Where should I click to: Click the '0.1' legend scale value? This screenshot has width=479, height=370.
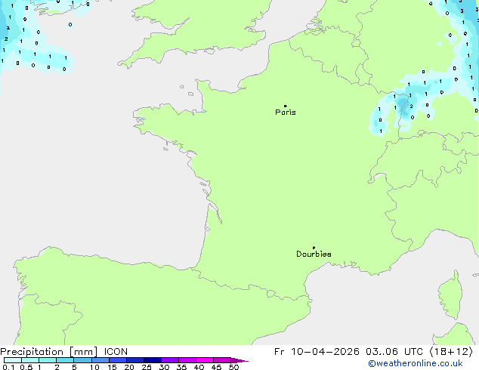click(x=8, y=367)
